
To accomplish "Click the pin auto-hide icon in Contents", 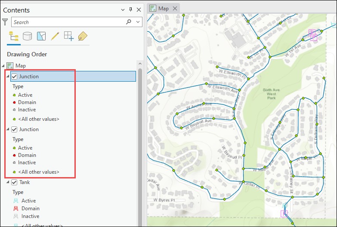I will point(130,9).
